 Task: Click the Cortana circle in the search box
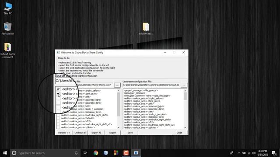[x=14, y=153]
